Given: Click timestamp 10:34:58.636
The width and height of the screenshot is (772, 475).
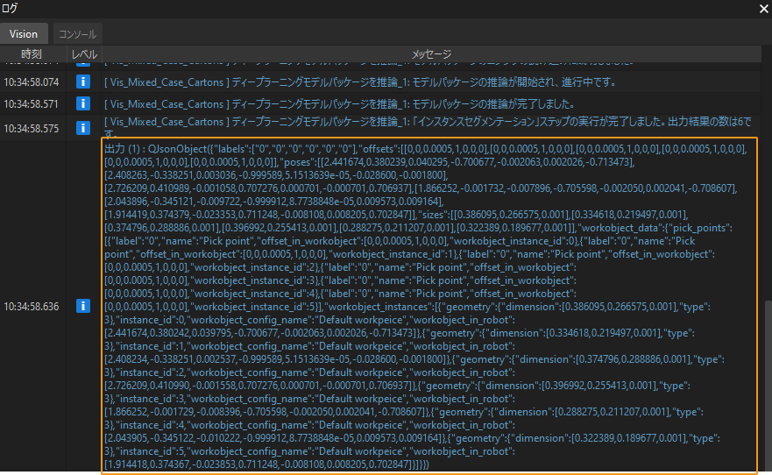Looking at the screenshot, I should click(x=32, y=306).
